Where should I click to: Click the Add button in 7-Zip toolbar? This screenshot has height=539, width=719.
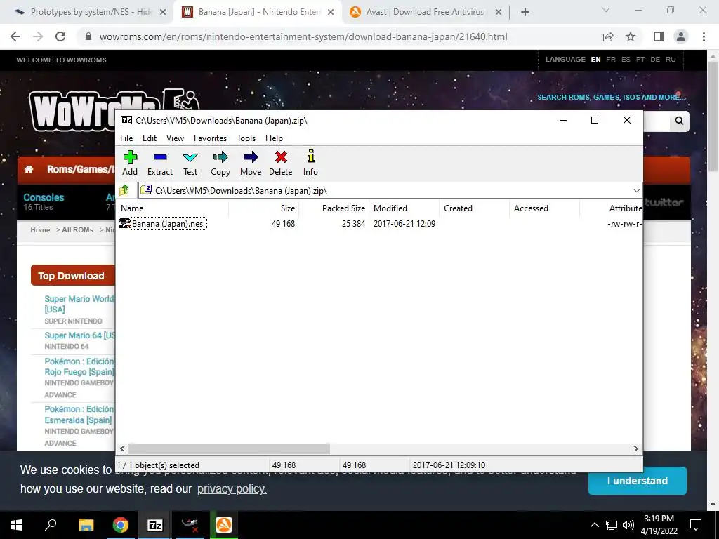coord(130,163)
